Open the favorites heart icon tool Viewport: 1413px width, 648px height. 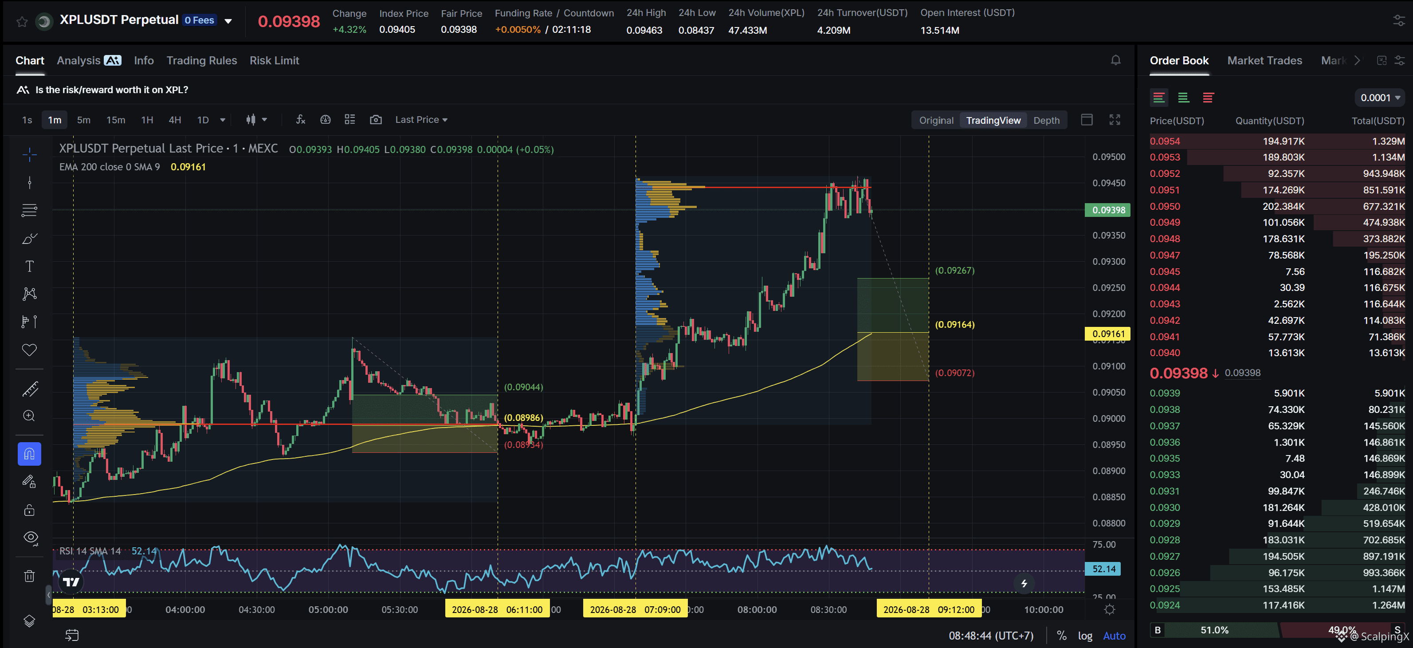pos(30,350)
